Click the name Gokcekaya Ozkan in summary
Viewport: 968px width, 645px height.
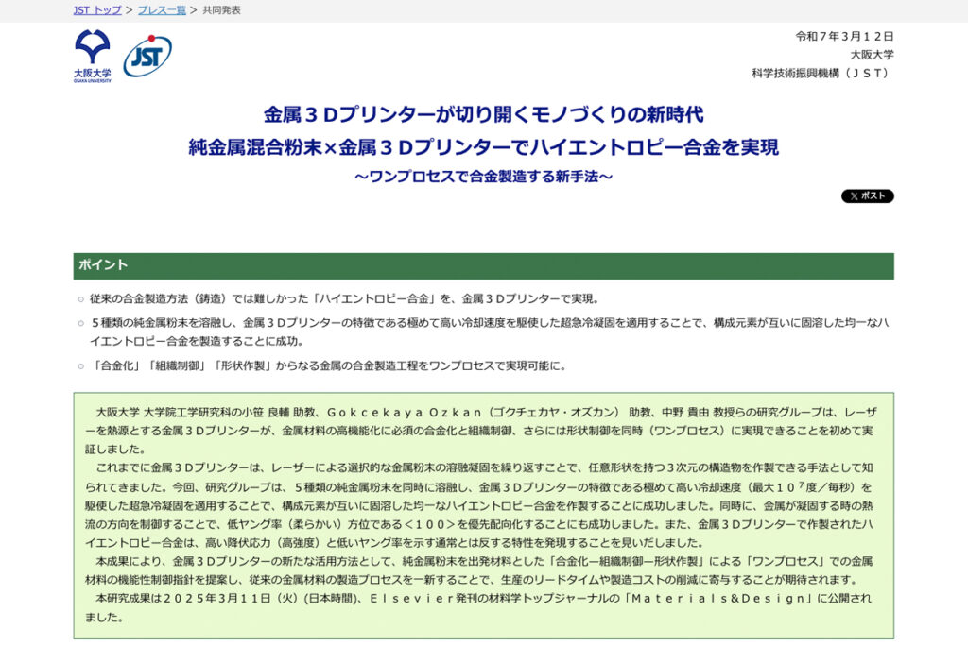coord(405,413)
